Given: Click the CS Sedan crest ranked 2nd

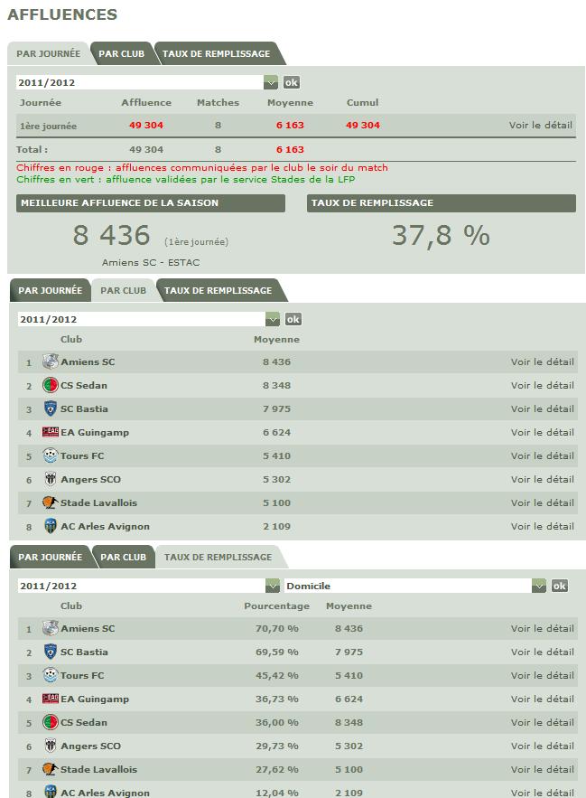Looking at the screenshot, I should click(51, 385).
